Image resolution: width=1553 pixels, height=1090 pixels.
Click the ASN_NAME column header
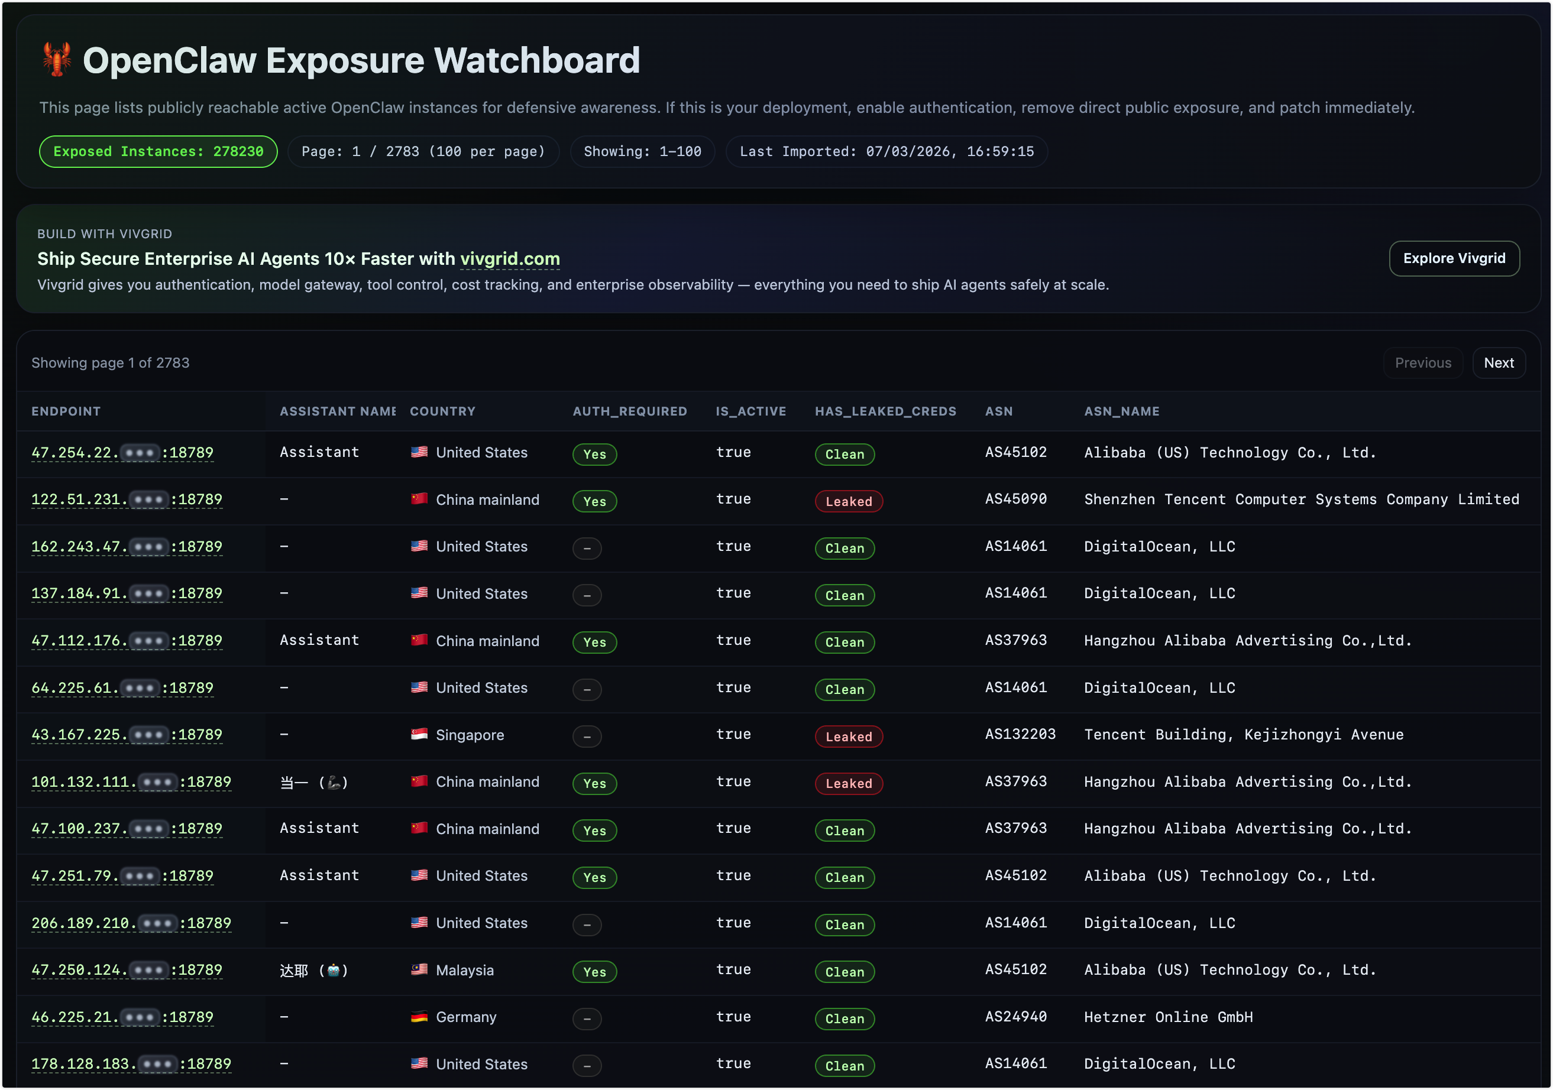coord(1121,411)
